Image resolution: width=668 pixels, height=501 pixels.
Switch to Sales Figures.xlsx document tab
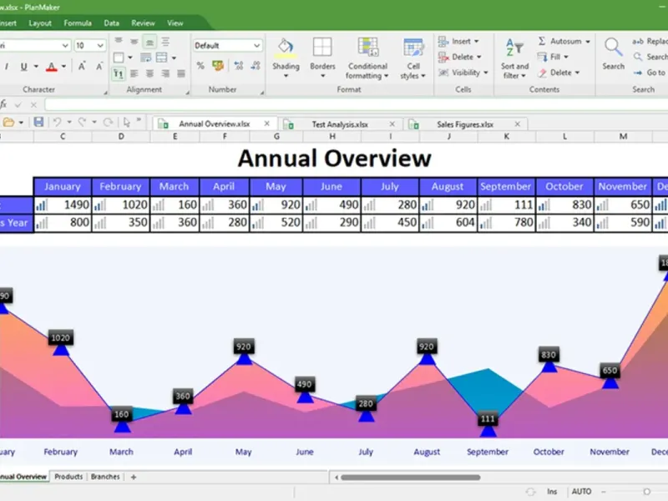pyautogui.click(x=465, y=124)
